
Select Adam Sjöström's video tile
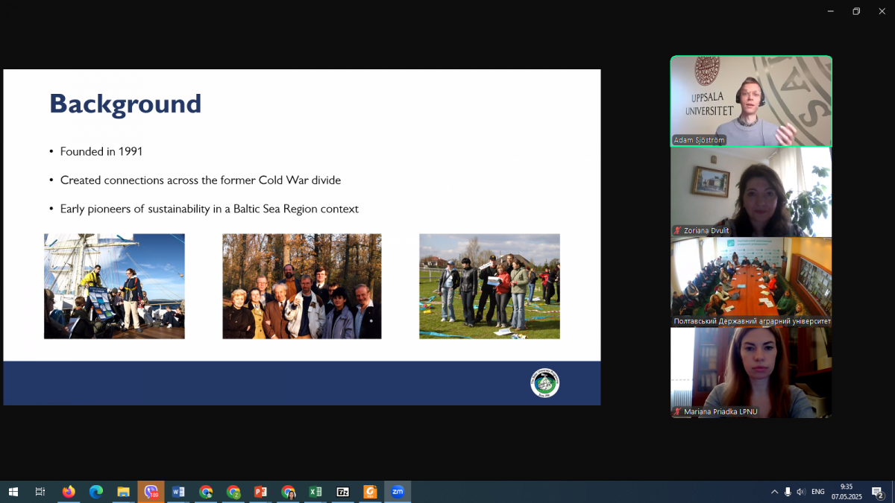point(751,101)
